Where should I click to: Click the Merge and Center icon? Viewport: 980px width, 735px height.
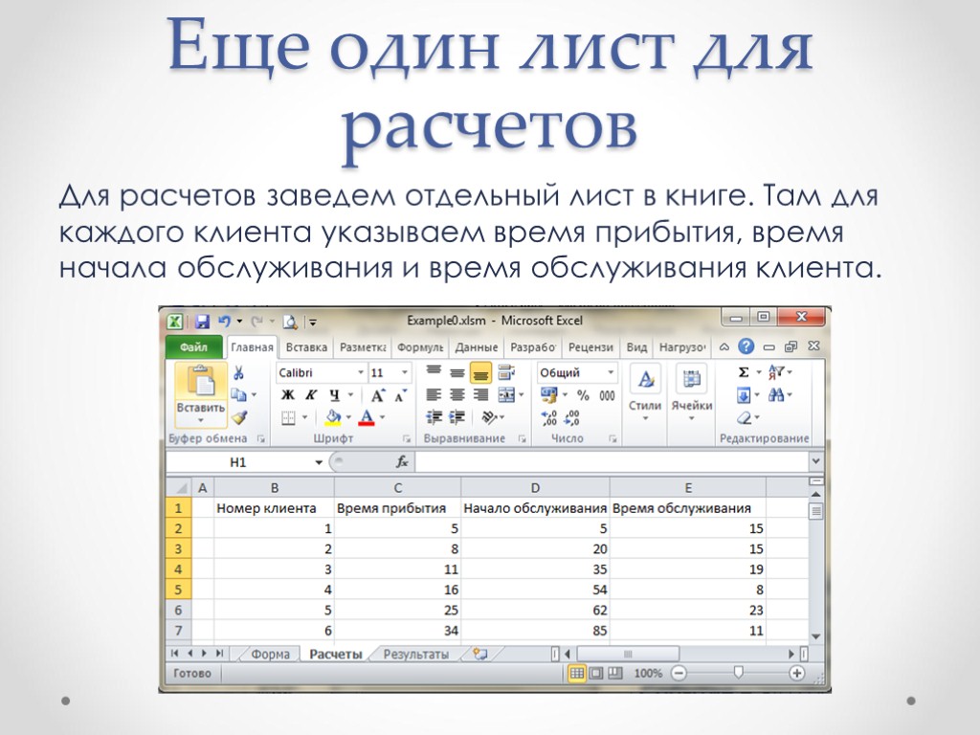coord(506,395)
